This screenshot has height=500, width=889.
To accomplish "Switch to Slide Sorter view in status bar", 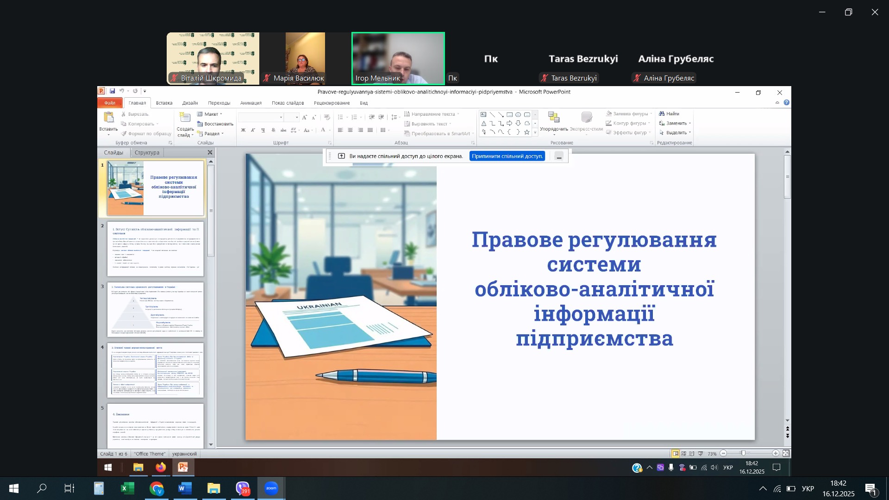I will 684,454.
